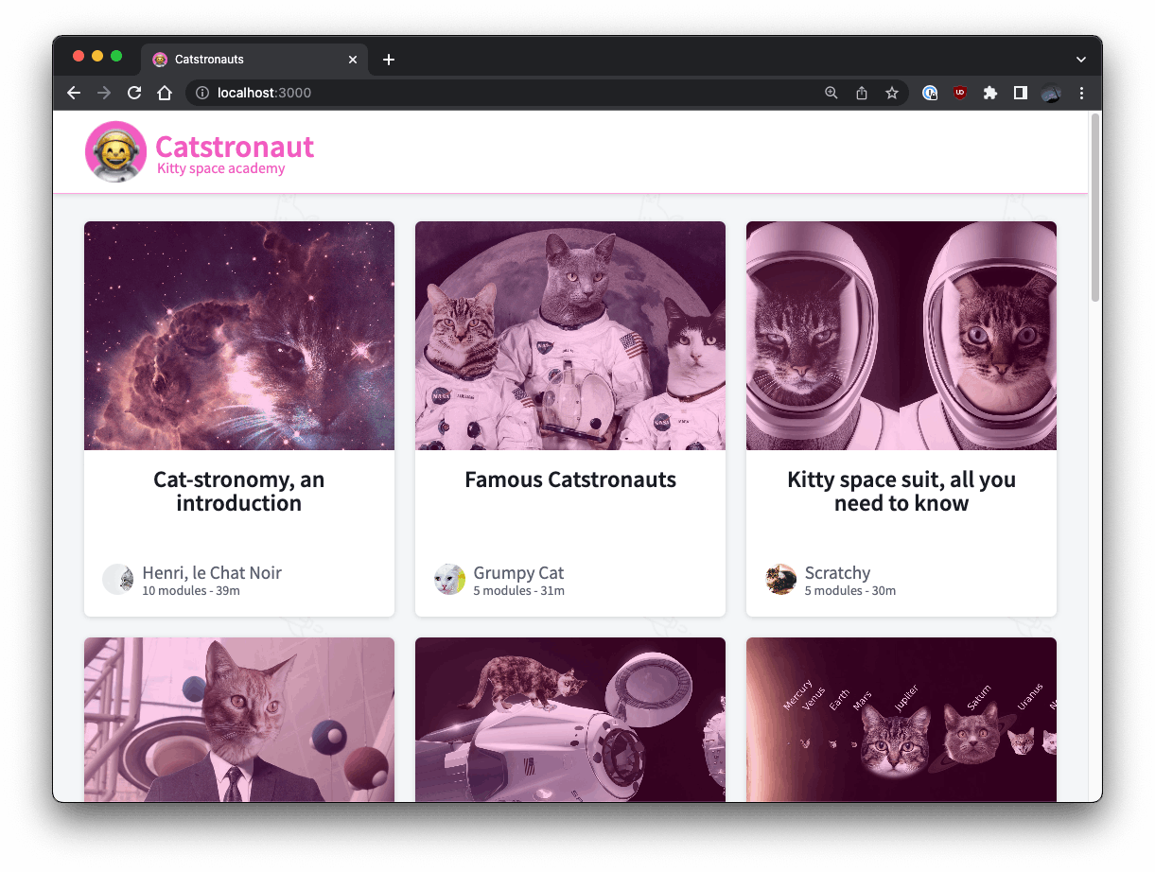Click the share page icon
Viewport: 1155px width, 872px height.
coord(862,93)
